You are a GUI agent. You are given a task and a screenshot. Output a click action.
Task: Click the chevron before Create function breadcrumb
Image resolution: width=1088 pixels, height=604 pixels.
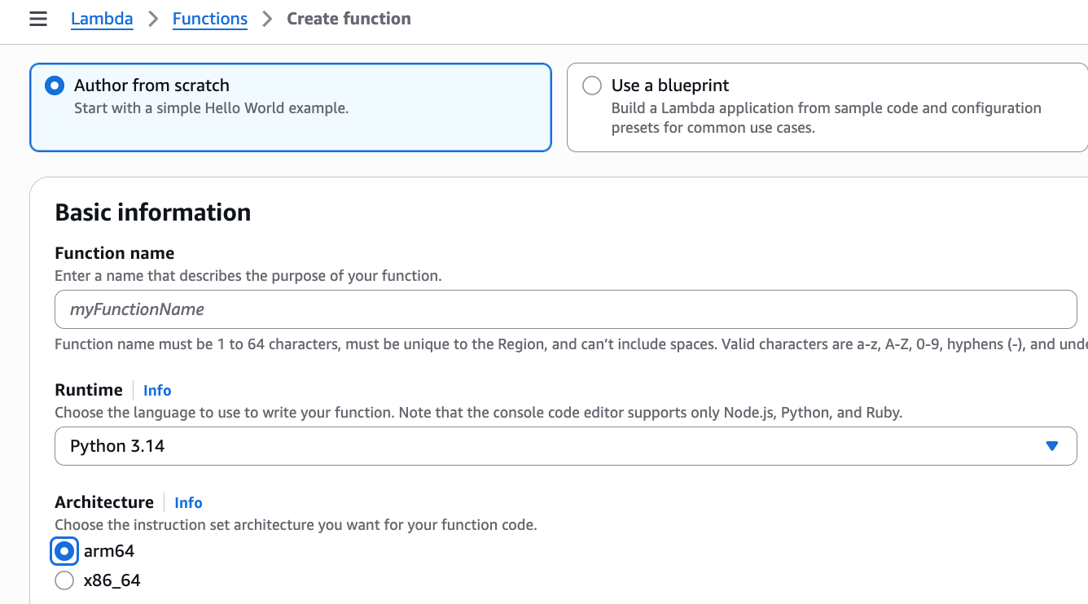coord(266,18)
